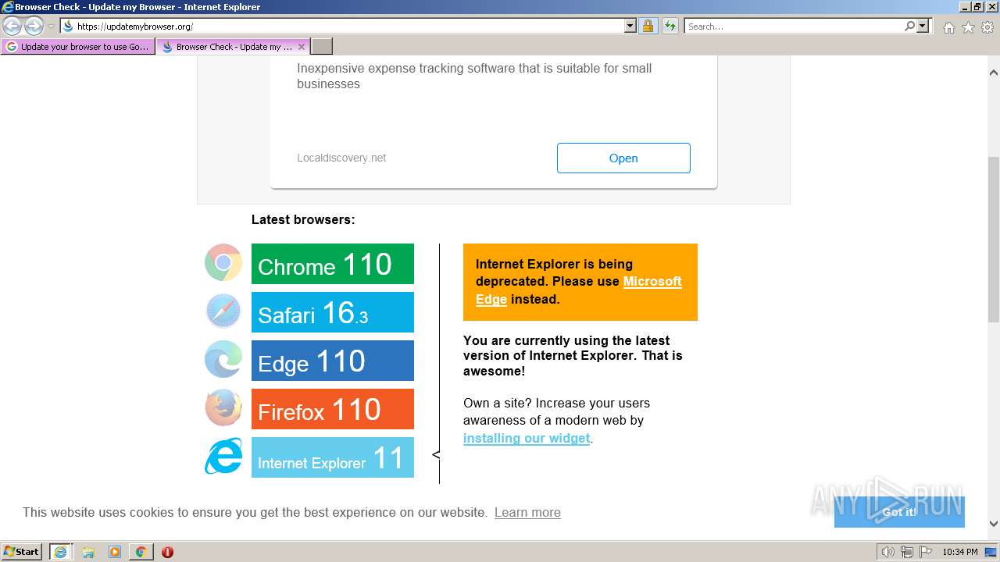Close the Browser Check tab
The height and width of the screenshot is (562, 1000).
pyautogui.click(x=302, y=47)
